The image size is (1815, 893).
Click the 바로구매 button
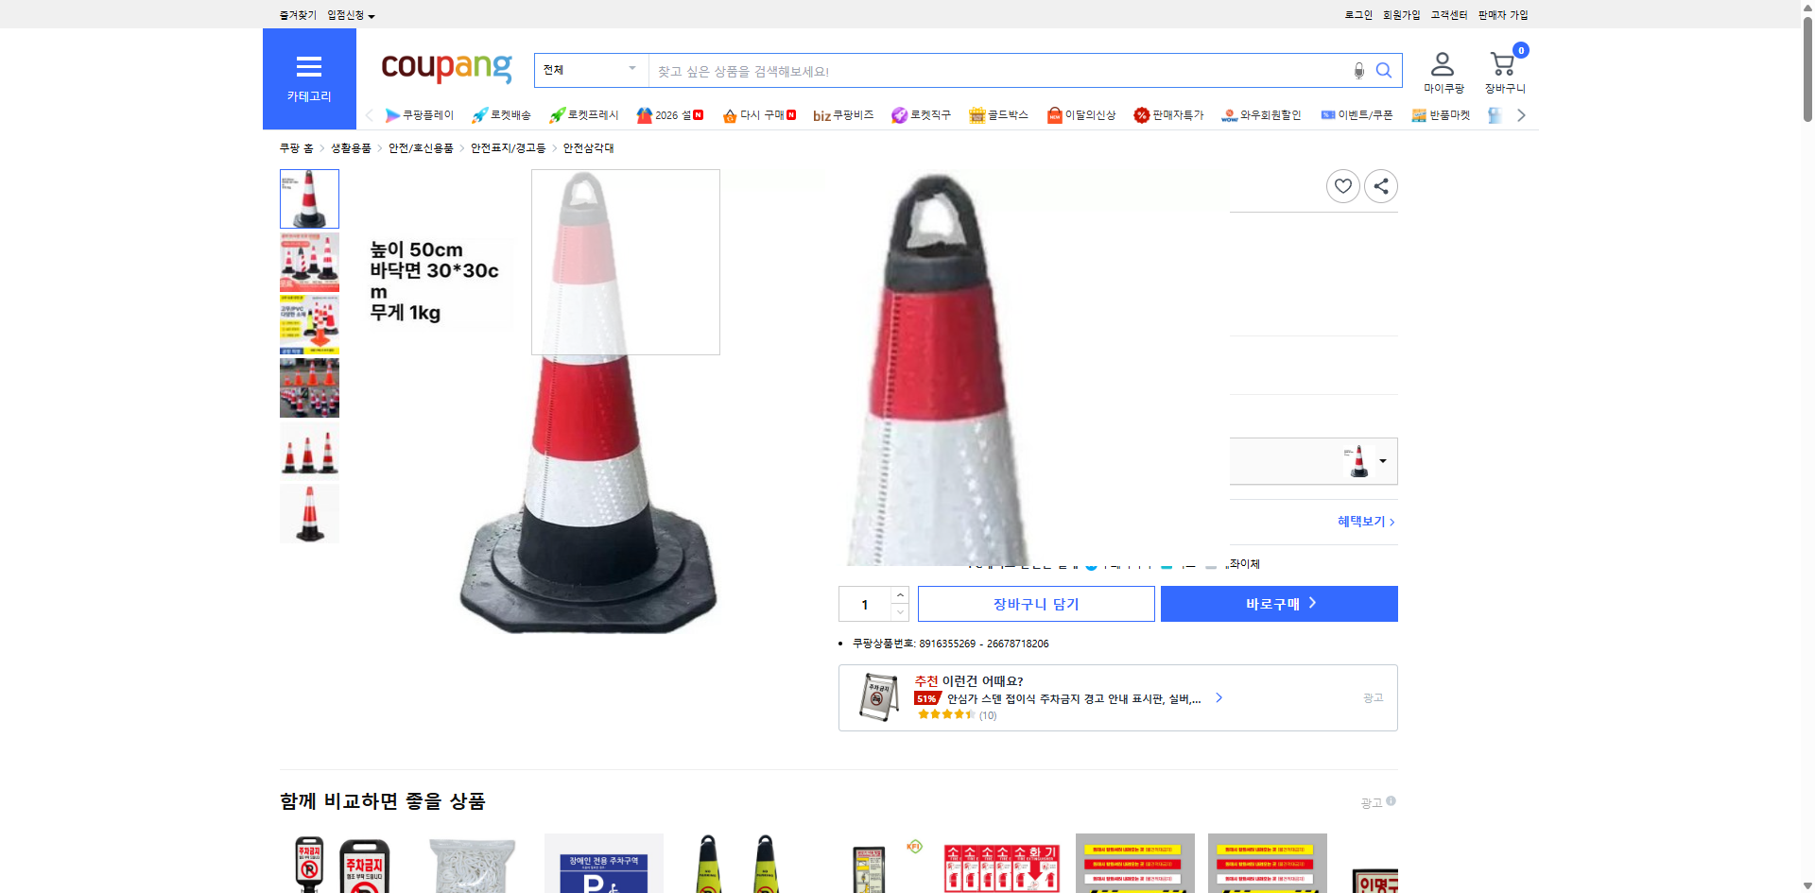click(x=1279, y=604)
